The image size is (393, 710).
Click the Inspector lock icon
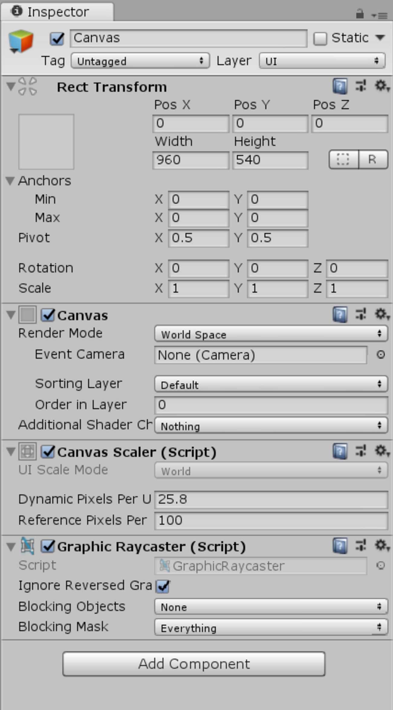click(x=359, y=14)
